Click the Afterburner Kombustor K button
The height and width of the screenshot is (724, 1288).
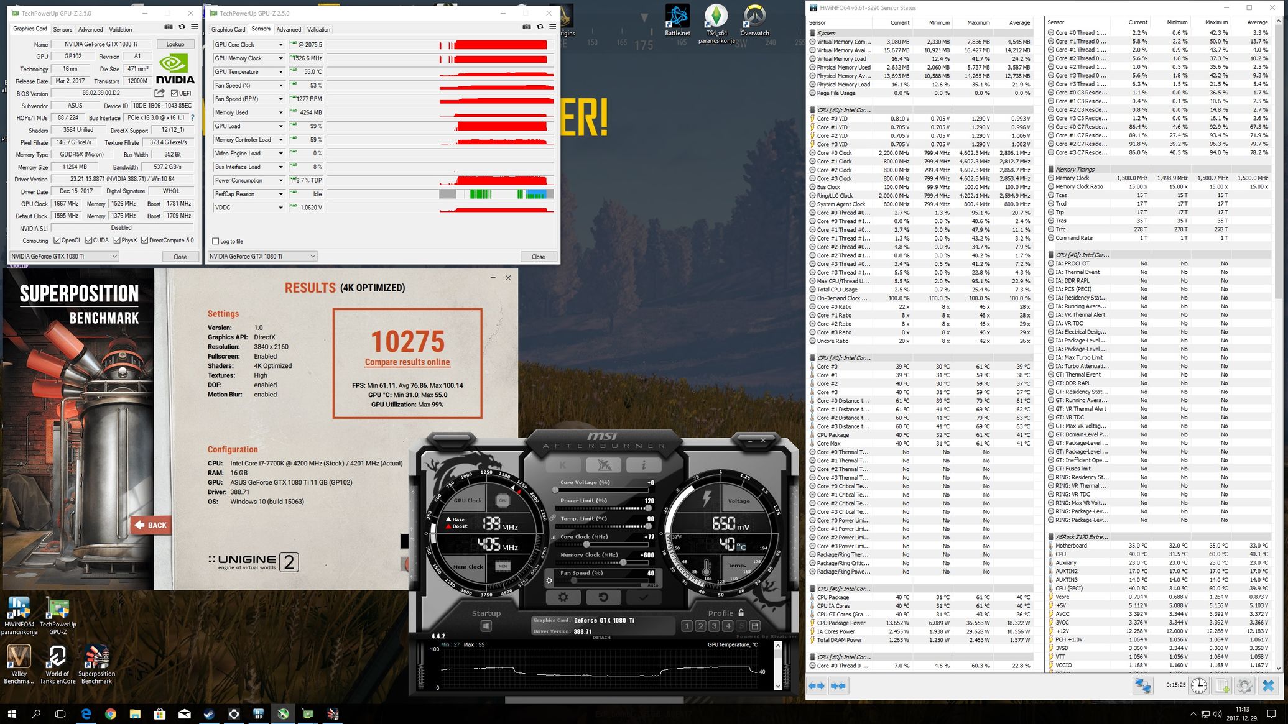pos(562,464)
